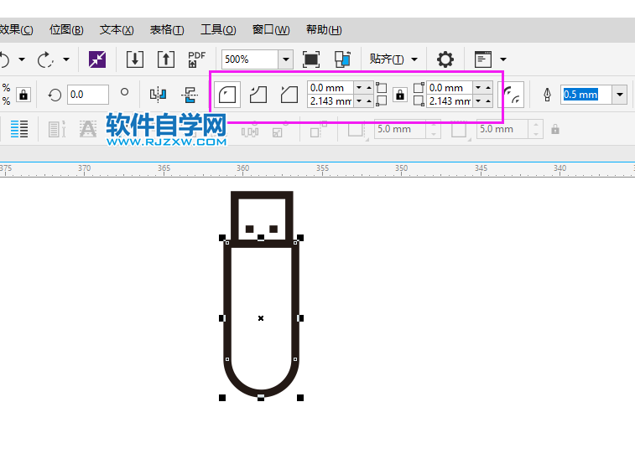This screenshot has height=469, width=635.
Task: Click the Publish to PDF icon
Action: coord(196,59)
